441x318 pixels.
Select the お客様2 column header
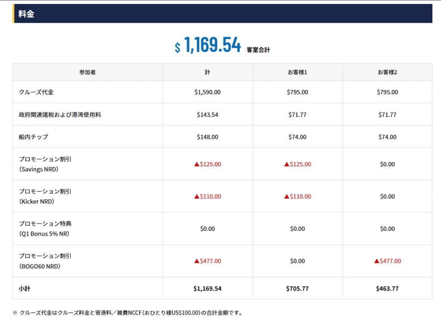[x=387, y=72]
